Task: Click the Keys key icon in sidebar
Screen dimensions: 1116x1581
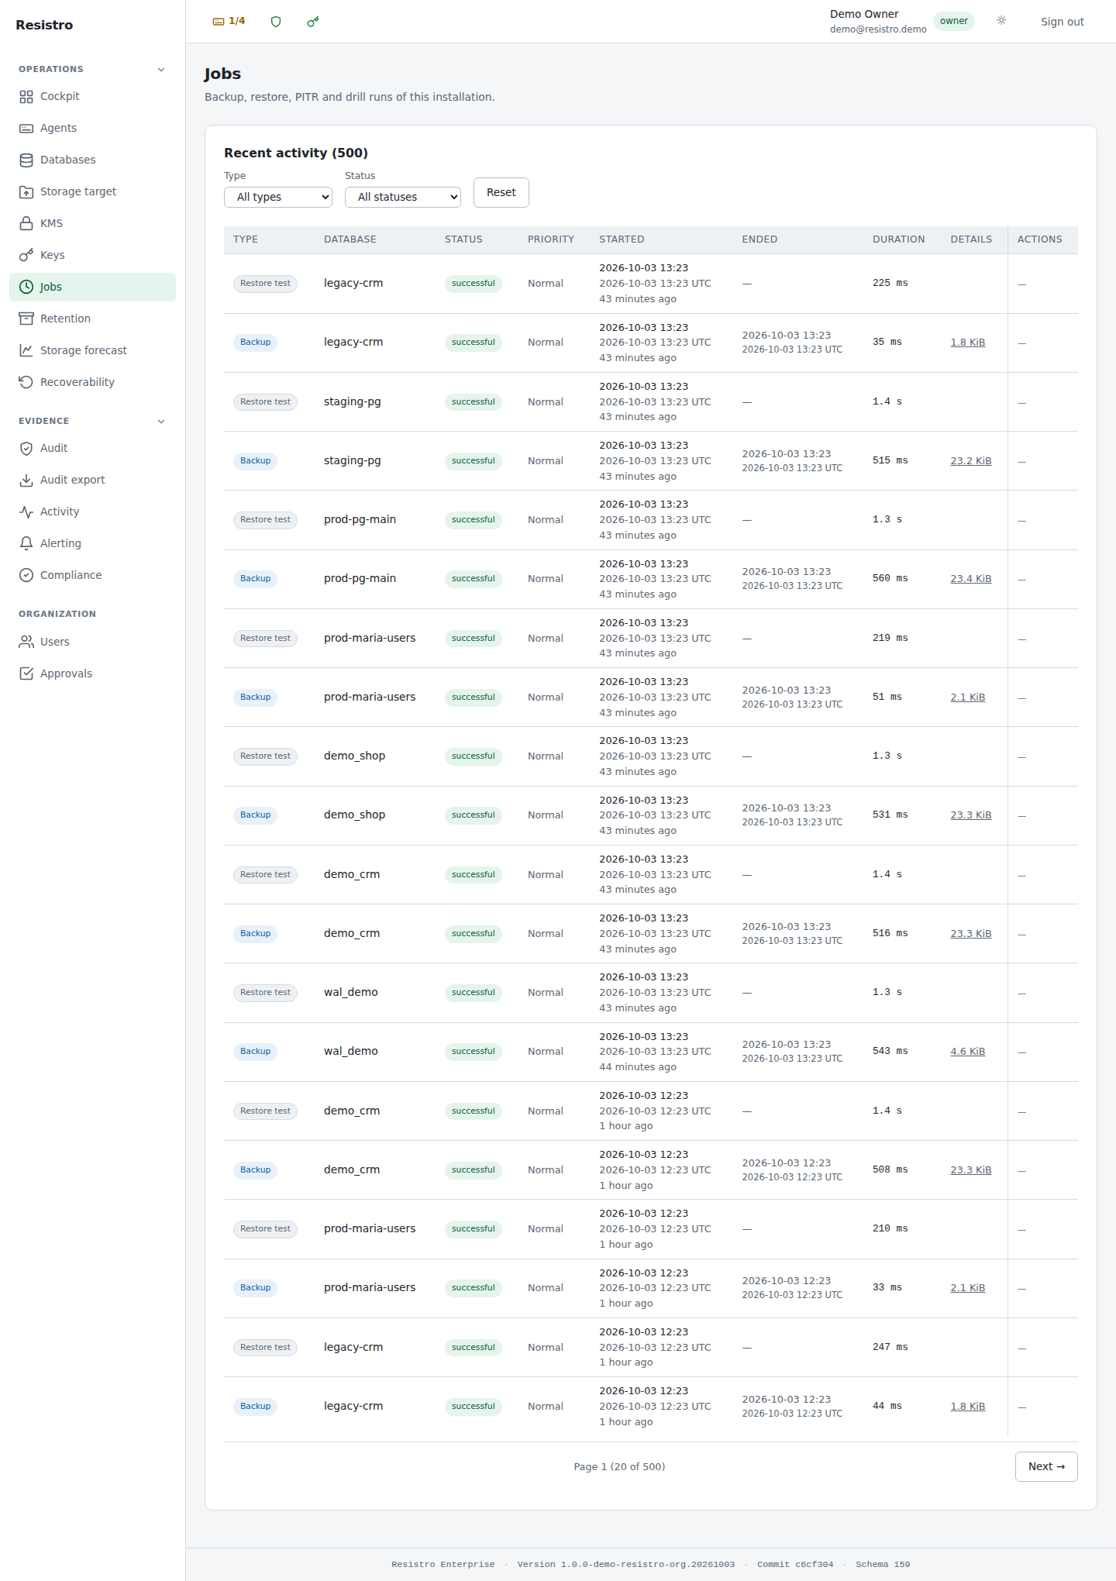Action: (26, 256)
